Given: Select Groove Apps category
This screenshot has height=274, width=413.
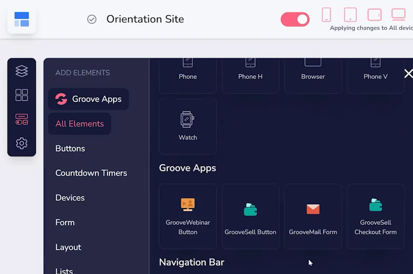Looking at the screenshot, I should point(89,99).
